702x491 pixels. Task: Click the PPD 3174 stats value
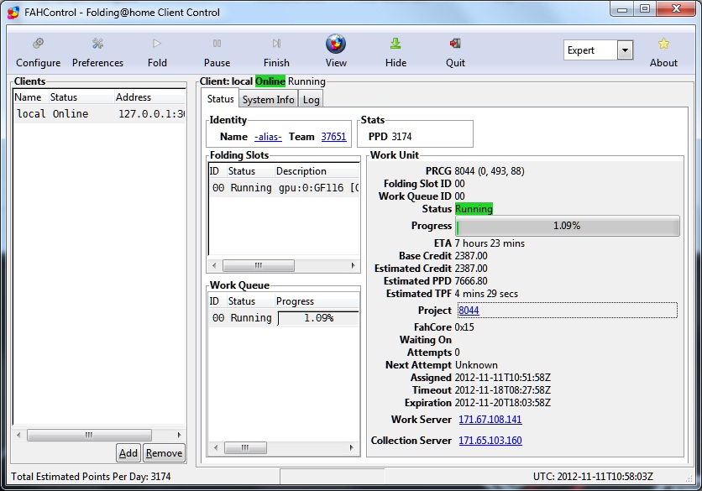point(401,137)
